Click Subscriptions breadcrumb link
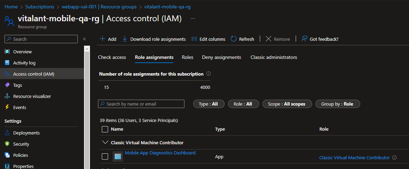The image size is (409, 169). [x=40, y=7]
